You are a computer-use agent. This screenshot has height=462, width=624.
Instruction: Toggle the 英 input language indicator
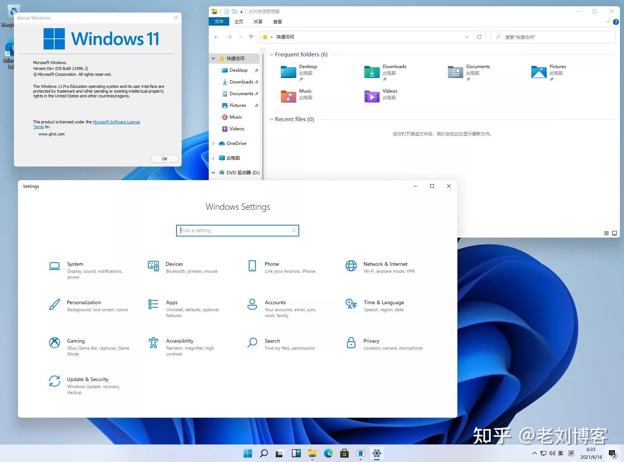coord(561,454)
